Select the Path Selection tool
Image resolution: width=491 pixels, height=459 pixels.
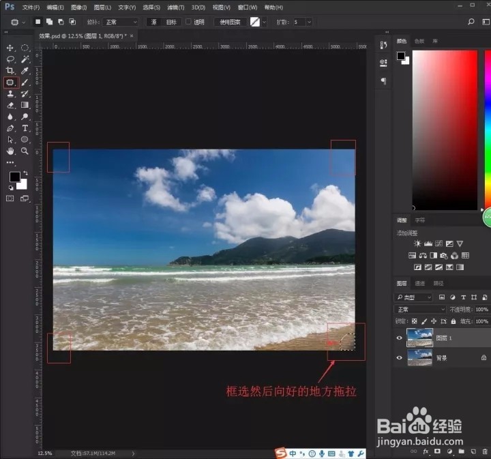(x=10, y=140)
